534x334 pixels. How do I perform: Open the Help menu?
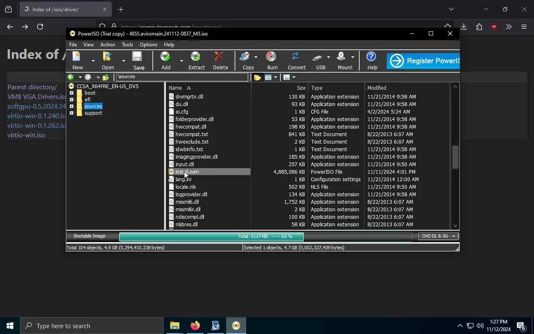[x=169, y=45]
